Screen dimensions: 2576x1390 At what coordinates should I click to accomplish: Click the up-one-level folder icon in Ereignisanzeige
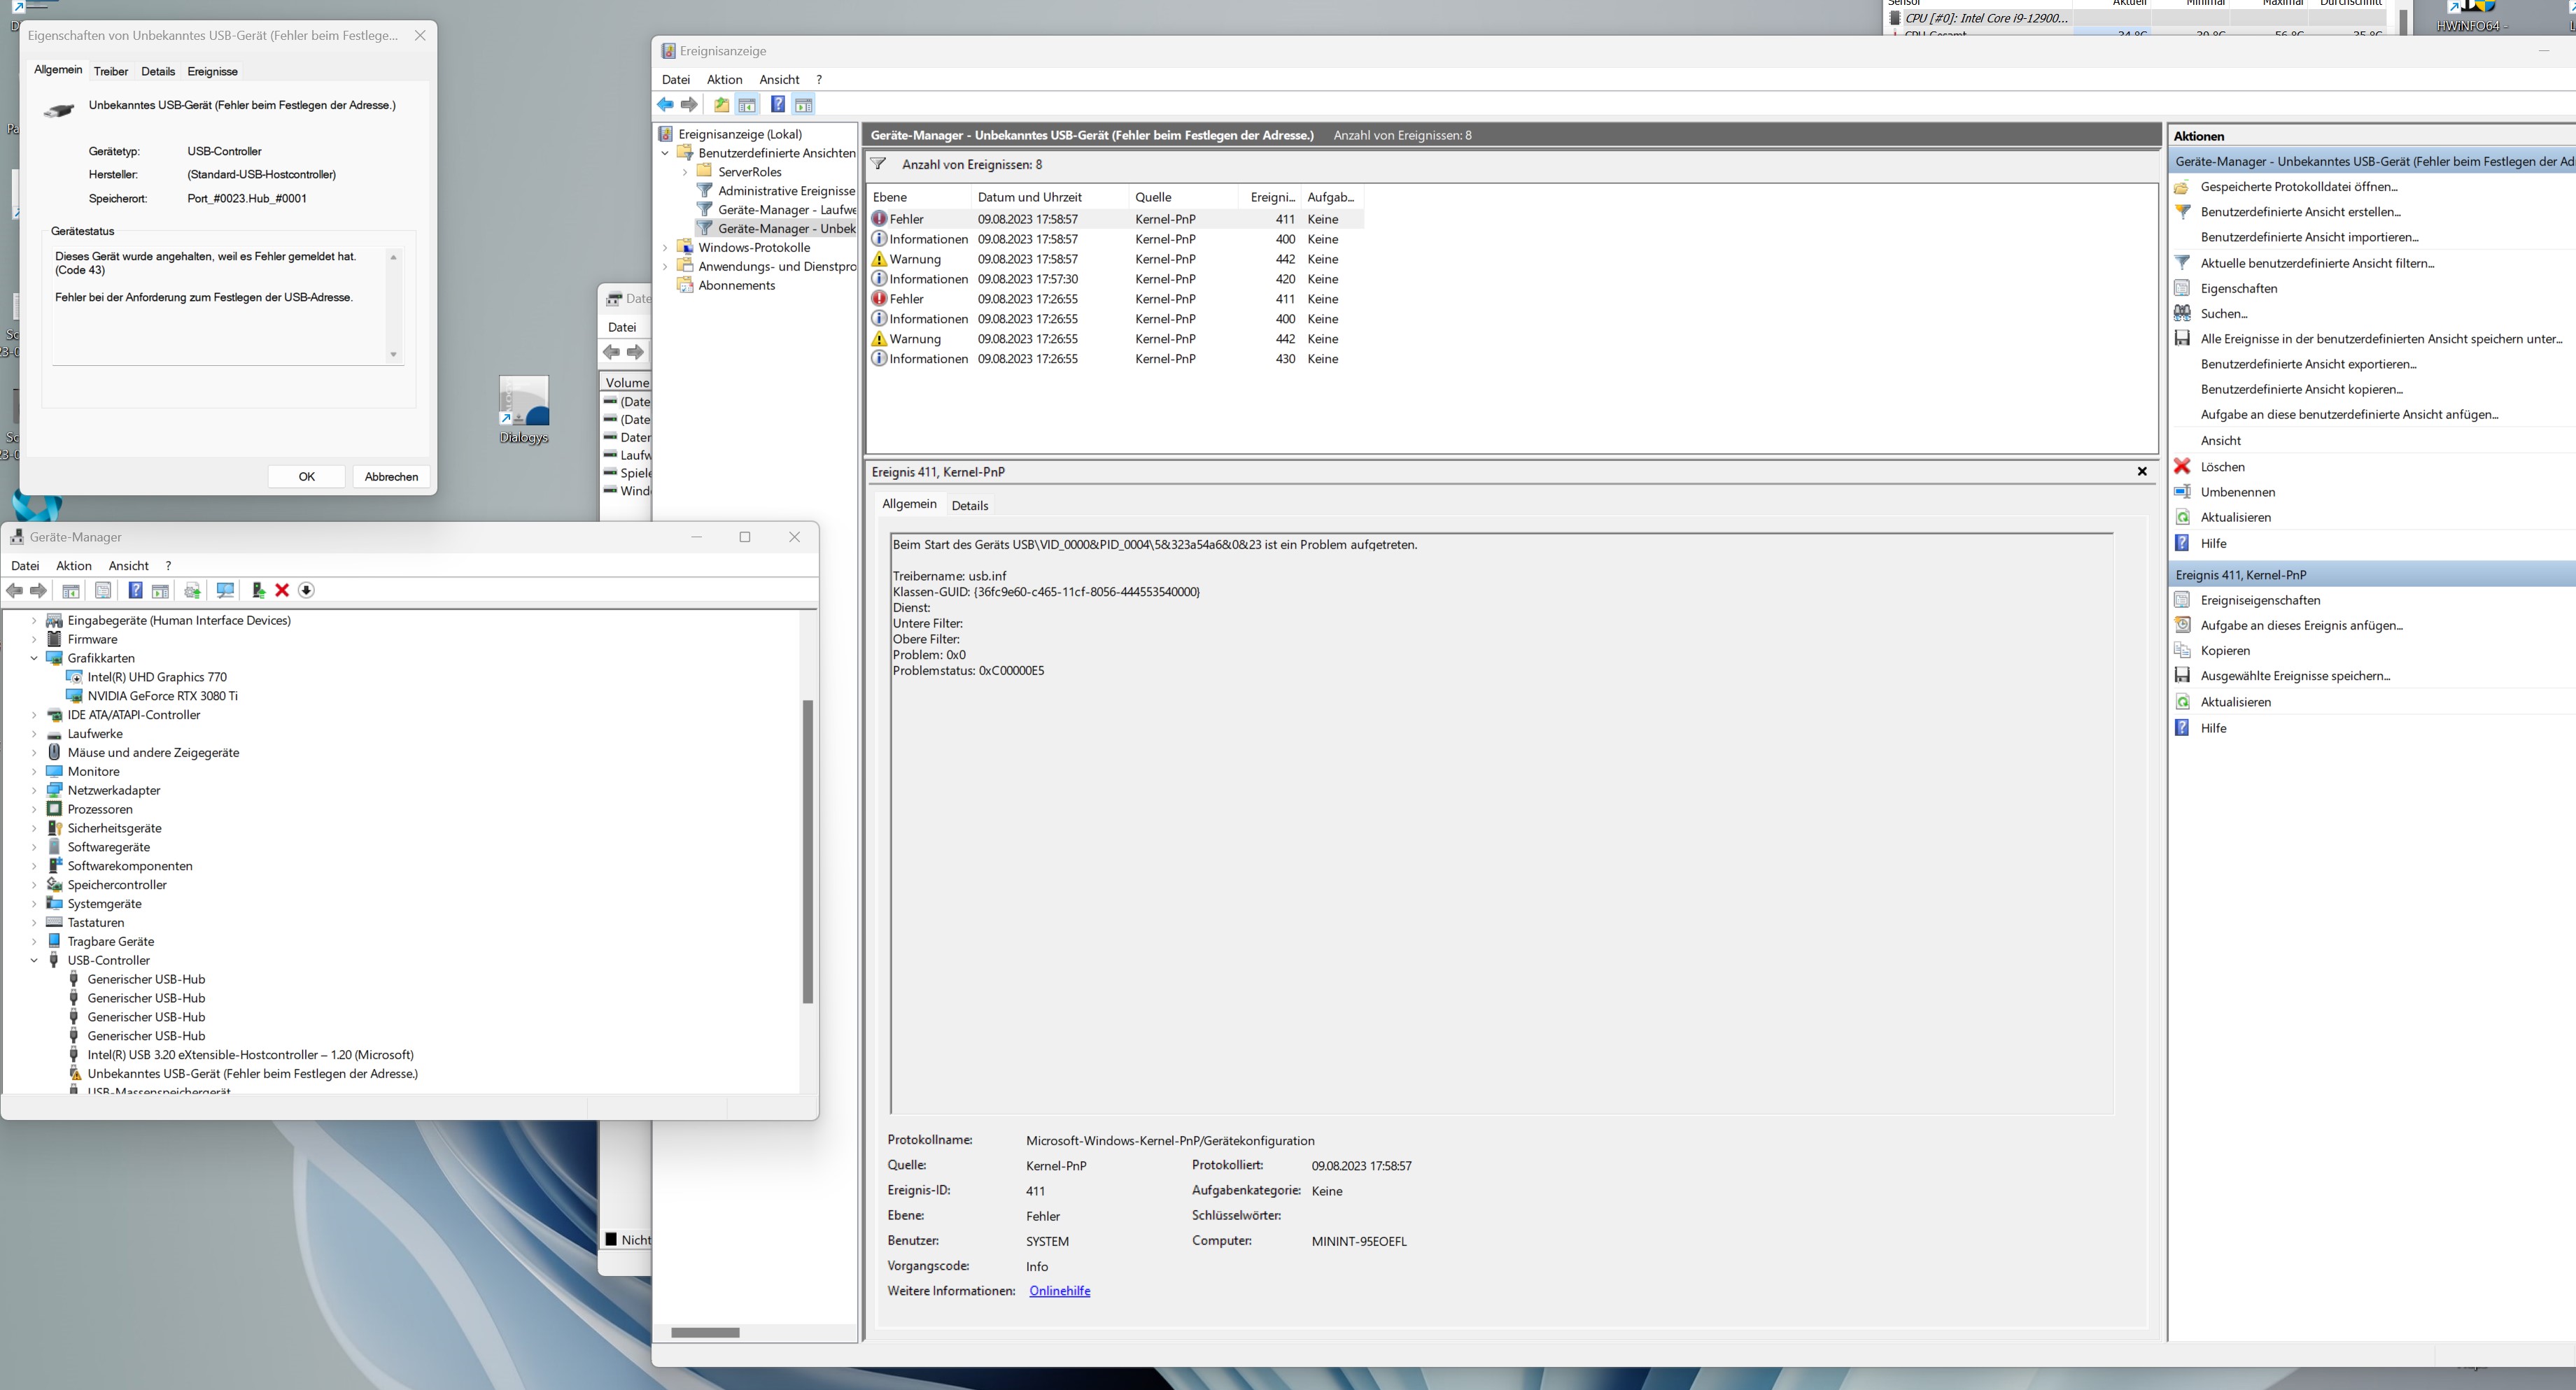point(721,105)
